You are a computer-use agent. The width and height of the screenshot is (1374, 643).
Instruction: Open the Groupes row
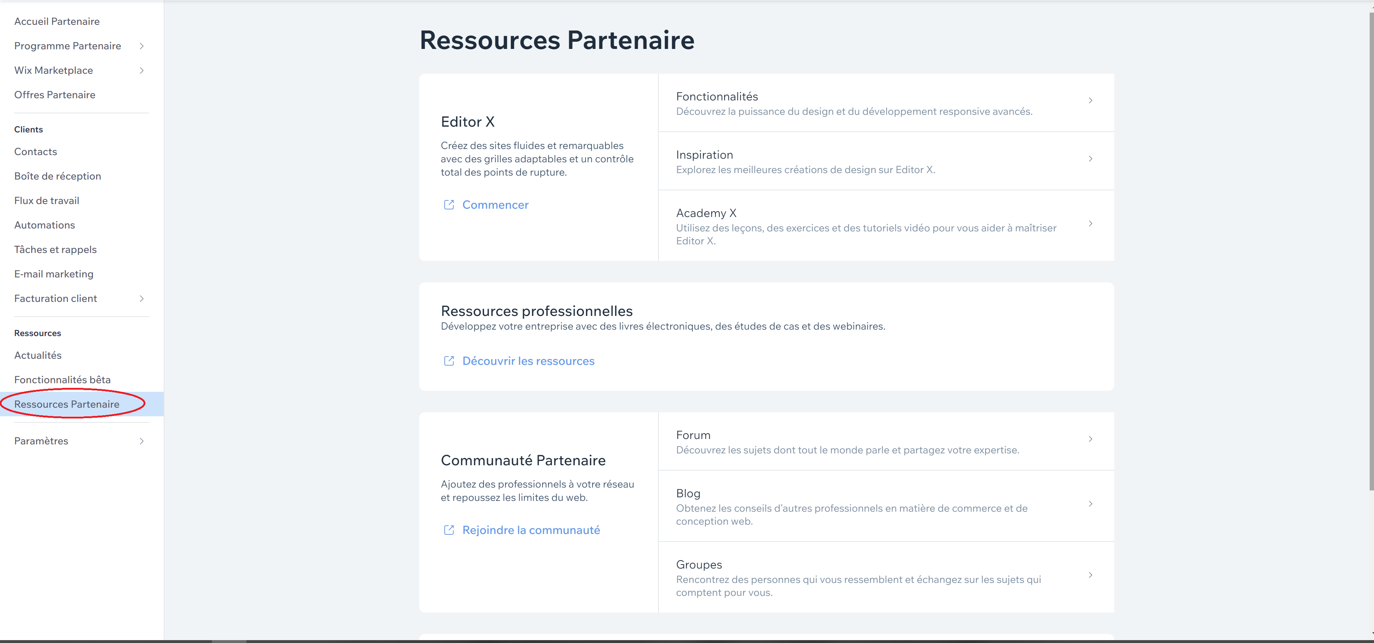tap(886, 578)
